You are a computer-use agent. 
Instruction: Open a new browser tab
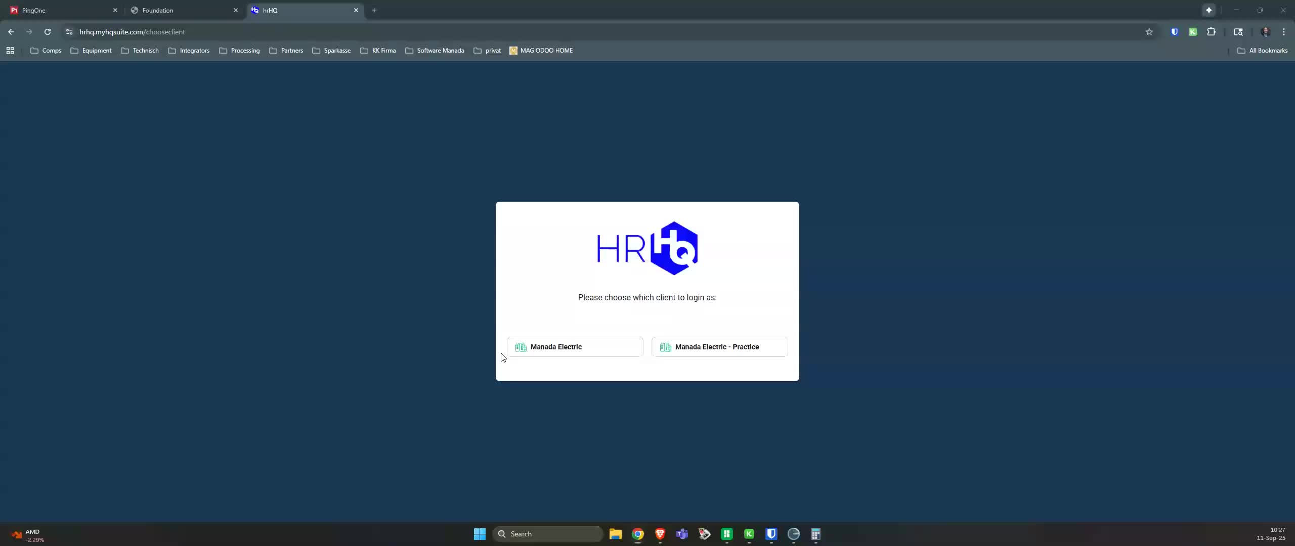[x=374, y=10]
